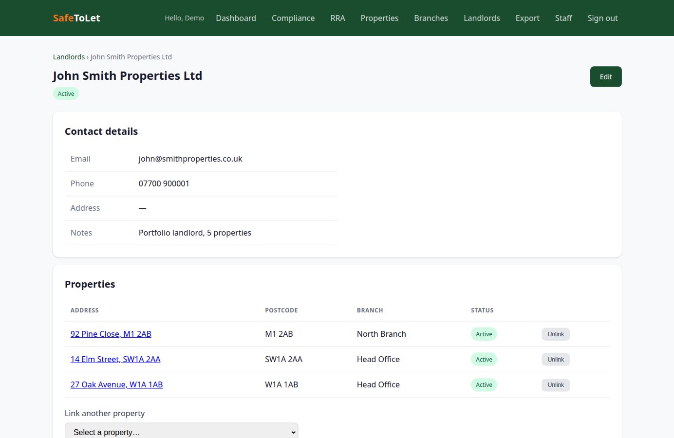Unlink the 92 Pine Close property

click(556, 334)
